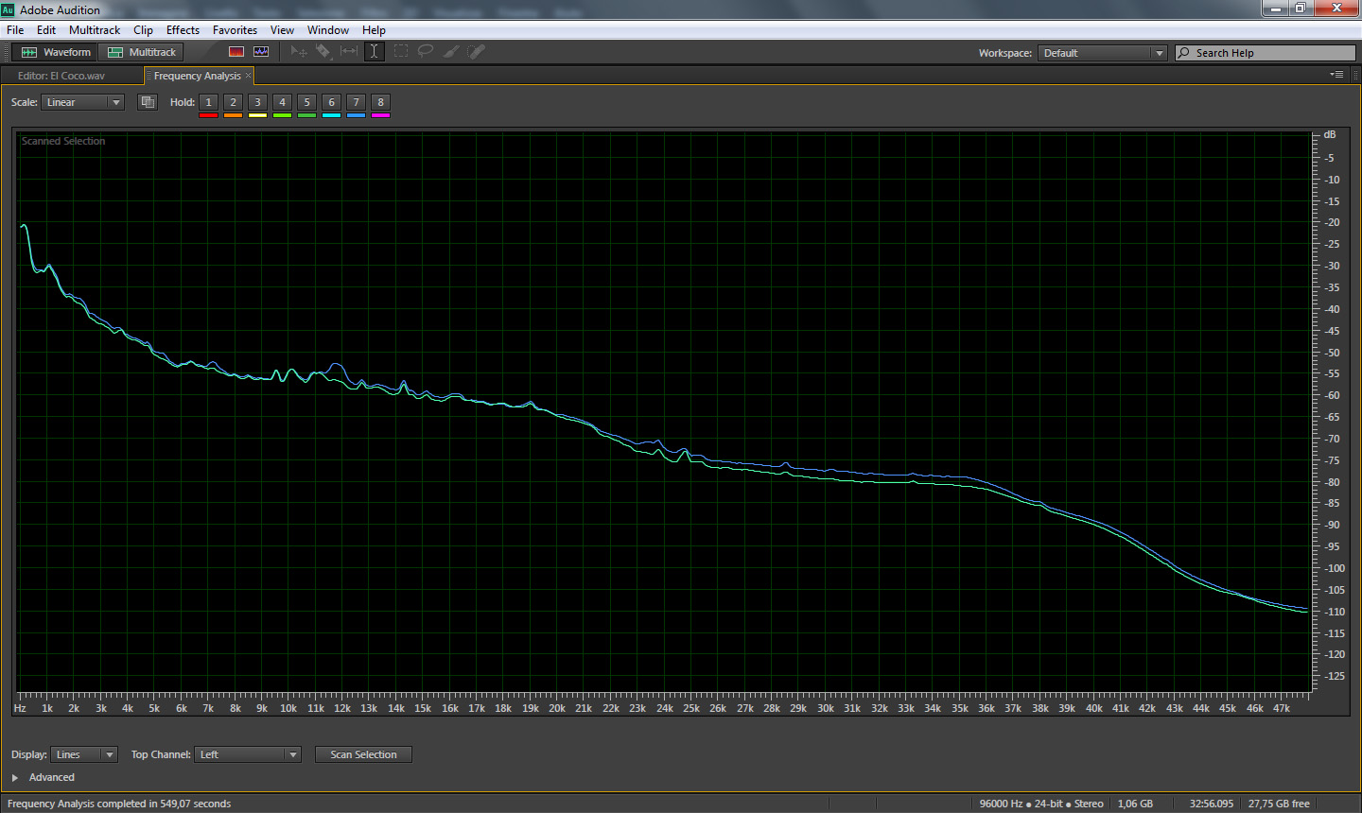Click the Frequency Analysis completed status message
The width and height of the screenshot is (1362, 813).
tap(119, 804)
